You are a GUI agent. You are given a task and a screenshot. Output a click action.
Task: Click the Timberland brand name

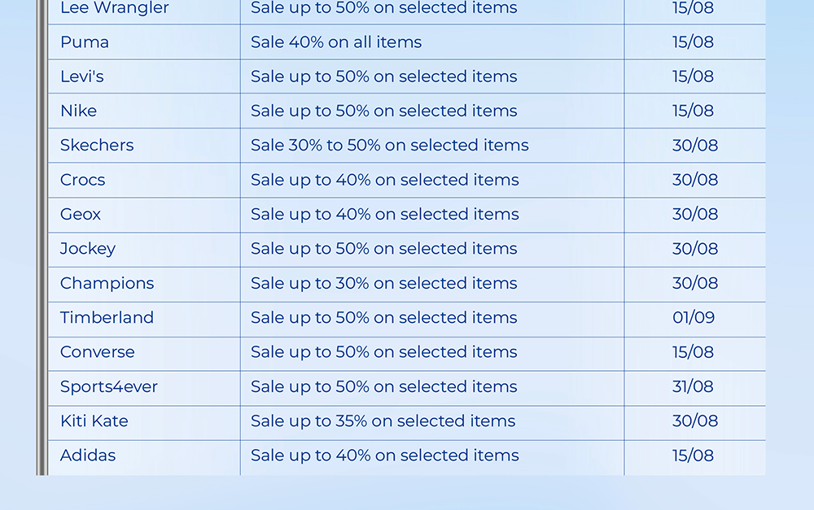[107, 318]
